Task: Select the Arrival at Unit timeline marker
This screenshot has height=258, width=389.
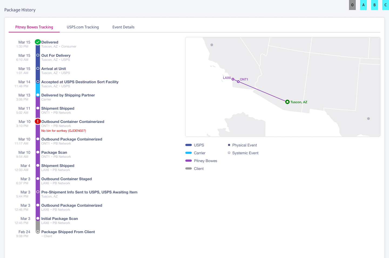Action: (x=38, y=68)
